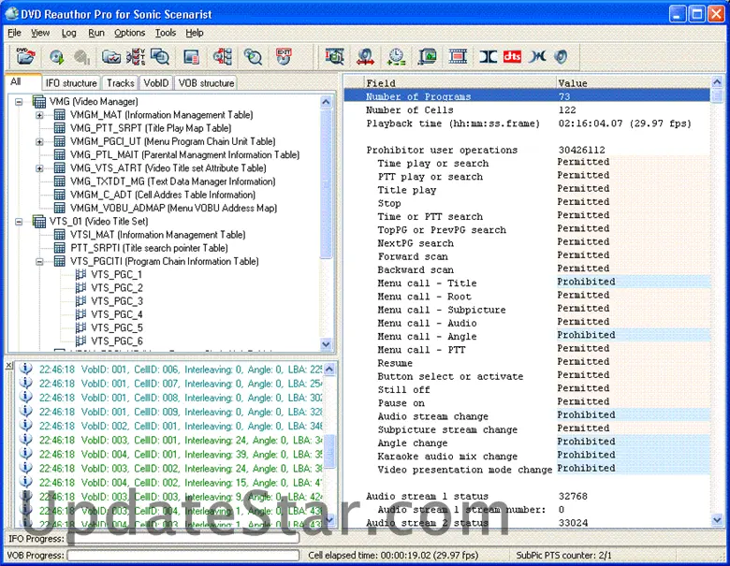Select VTSI_MAT (Information Management Table)
Viewport: 730px width, 566px height.
coord(158,235)
